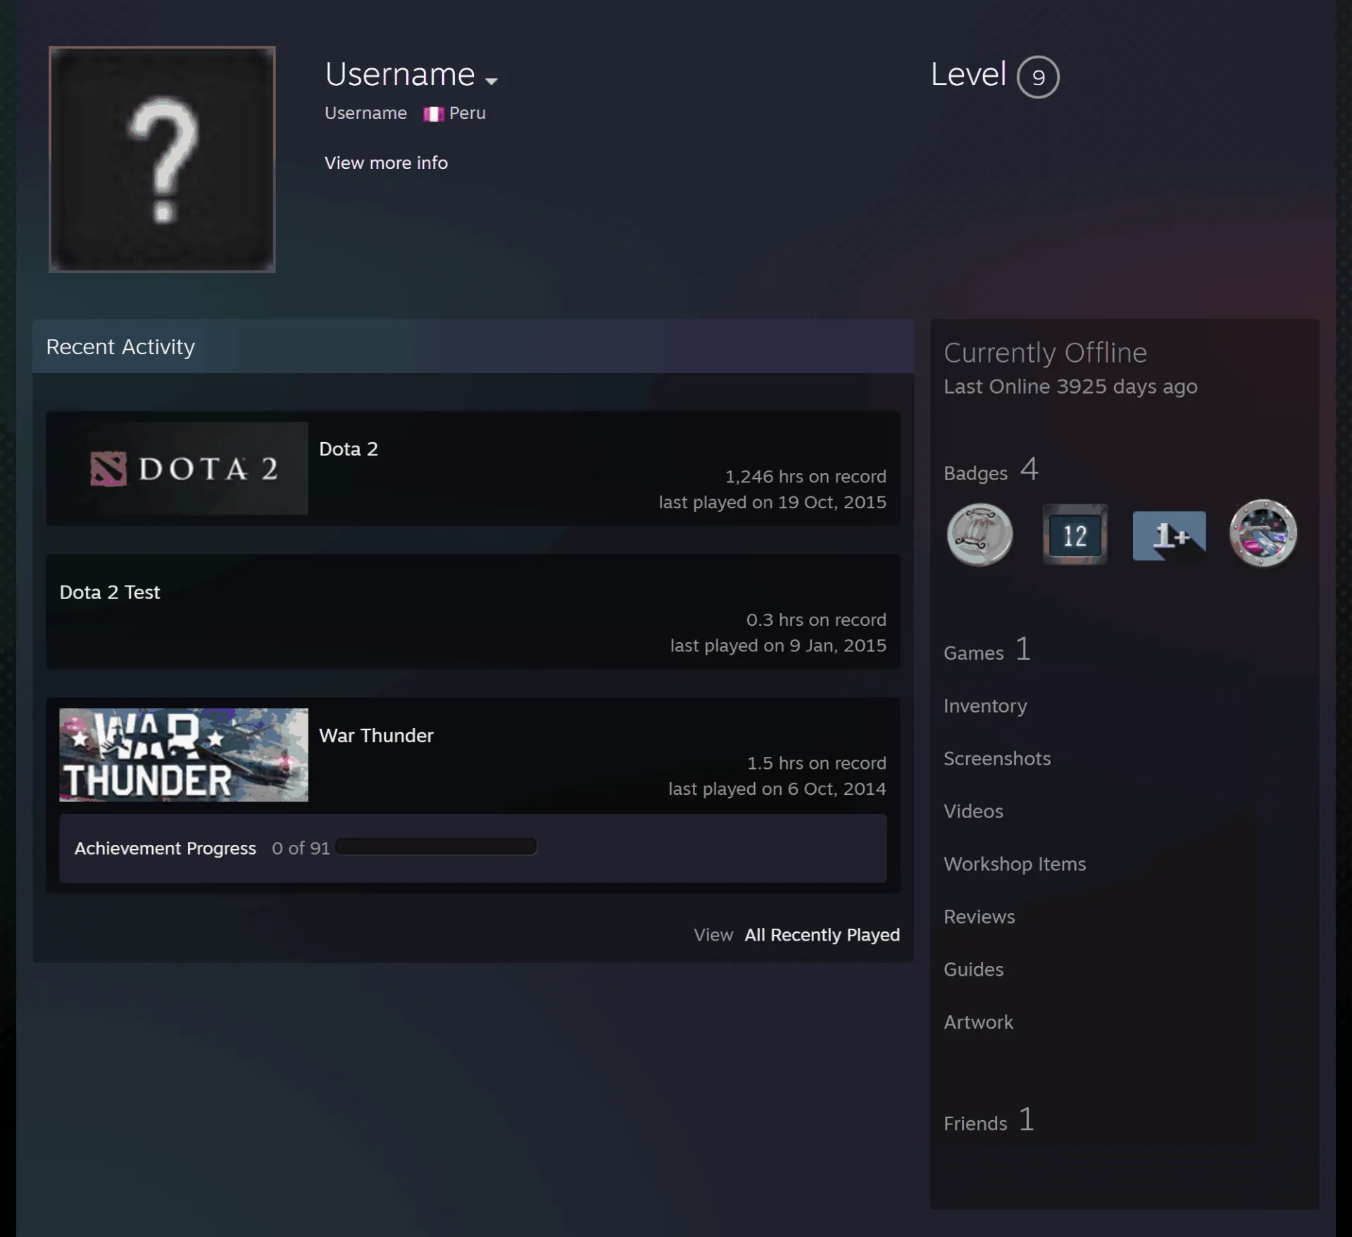
Task: Open Achievement Progress 0 of 91
Action: (x=202, y=848)
